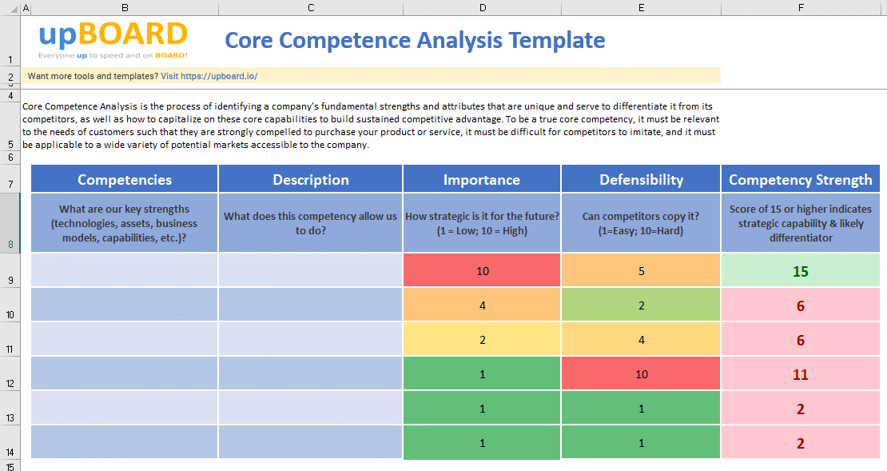Click the Importance header cell

point(481,178)
